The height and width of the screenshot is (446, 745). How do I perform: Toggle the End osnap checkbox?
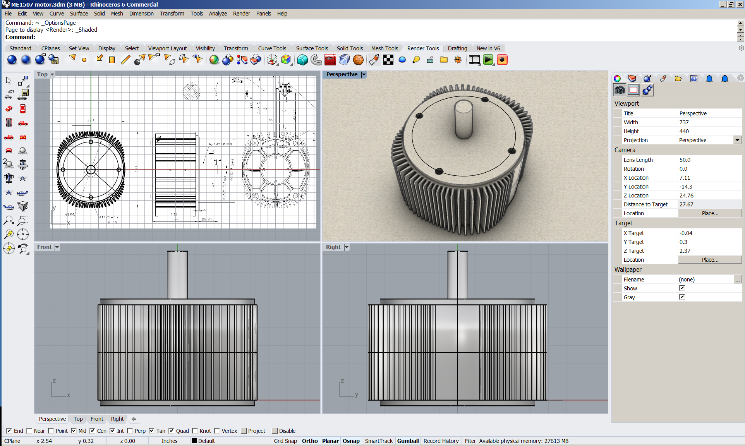tap(9, 431)
